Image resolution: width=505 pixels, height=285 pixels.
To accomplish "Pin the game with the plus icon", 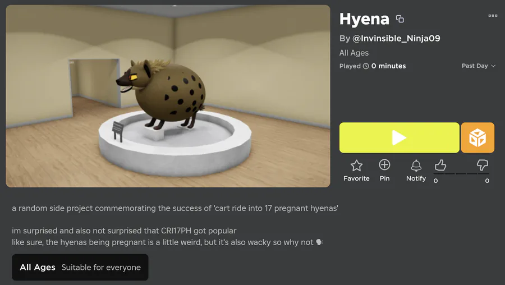I will pos(384,165).
